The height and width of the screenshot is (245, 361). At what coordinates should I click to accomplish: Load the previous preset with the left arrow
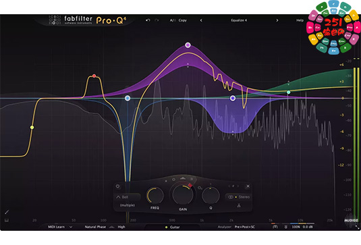(x=201, y=20)
